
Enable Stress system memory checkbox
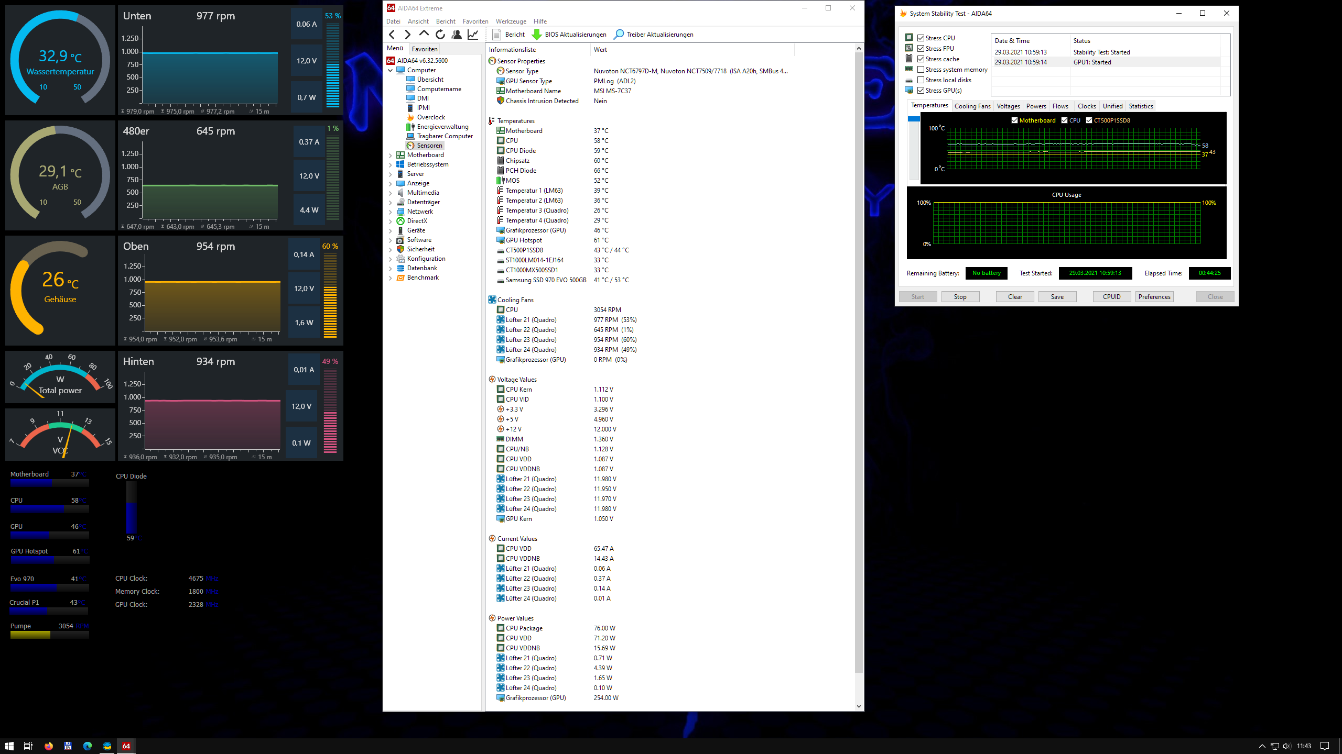point(921,70)
